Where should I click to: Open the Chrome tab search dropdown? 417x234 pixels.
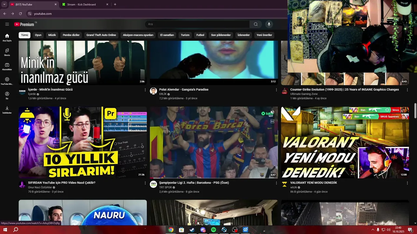(x=4, y=5)
